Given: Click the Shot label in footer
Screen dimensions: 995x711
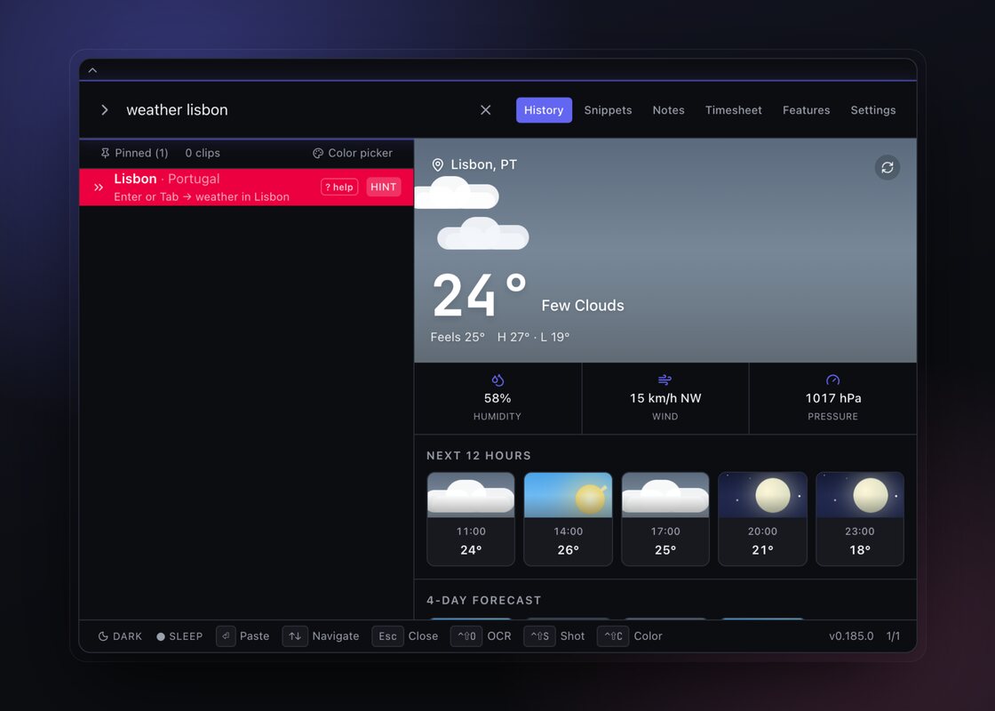Looking at the screenshot, I should point(572,636).
